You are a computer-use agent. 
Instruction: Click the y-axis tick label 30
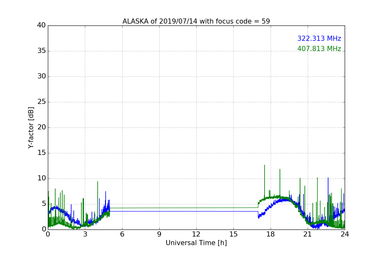41,76
